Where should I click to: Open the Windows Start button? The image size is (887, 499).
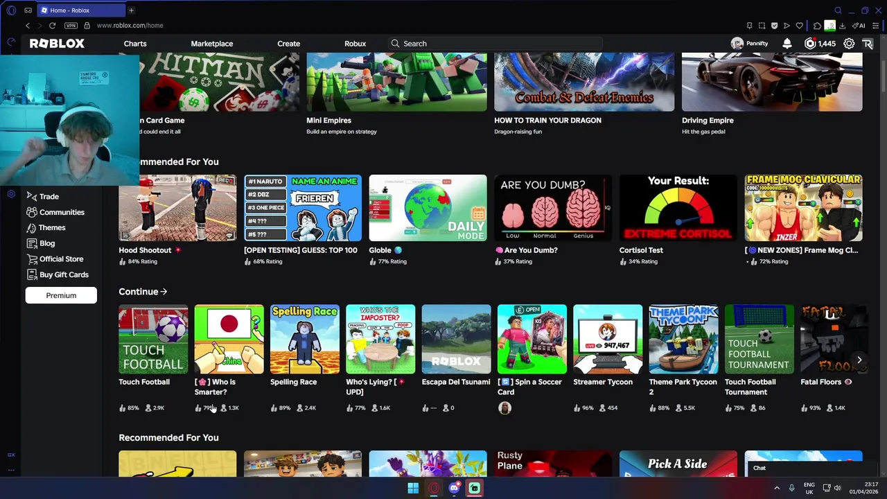(413, 488)
